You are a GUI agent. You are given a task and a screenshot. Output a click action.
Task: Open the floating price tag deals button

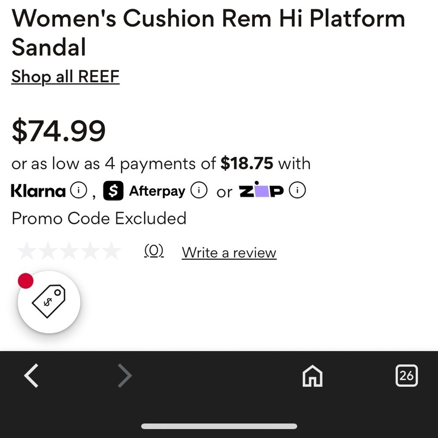[x=49, y=302]
